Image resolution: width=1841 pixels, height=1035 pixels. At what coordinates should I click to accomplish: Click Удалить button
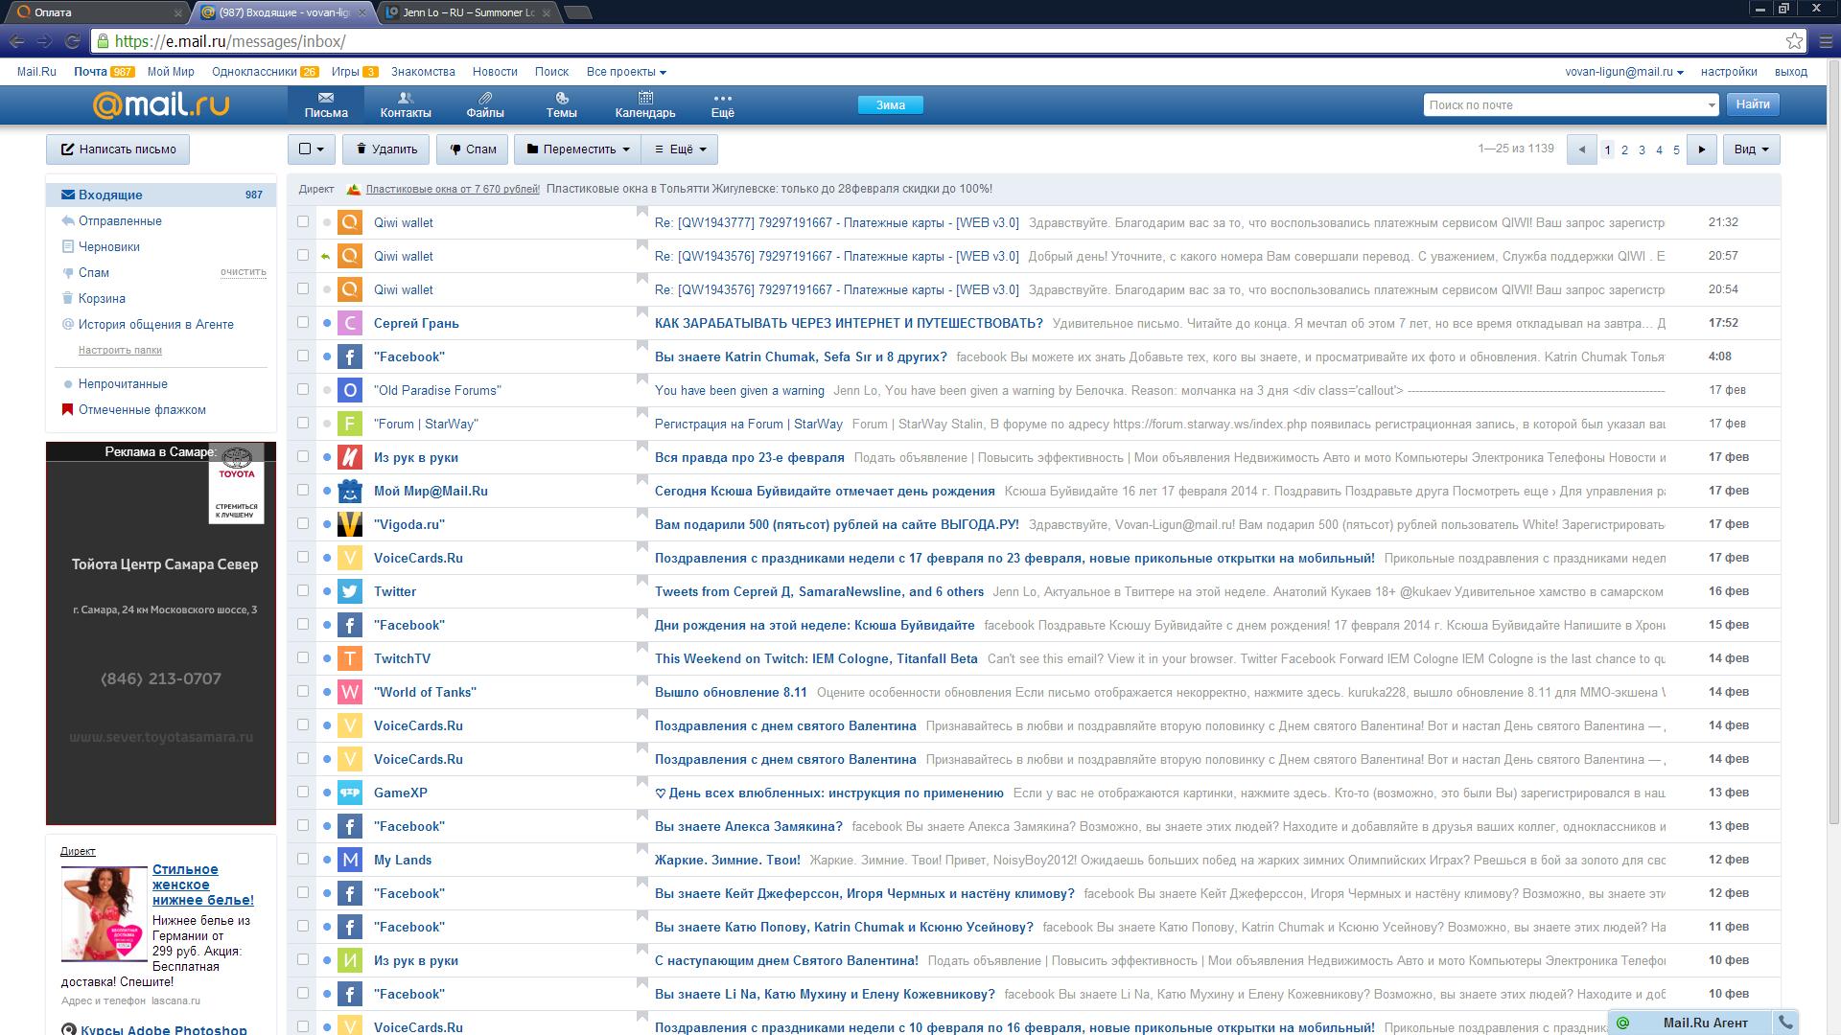tap(385, 149)
